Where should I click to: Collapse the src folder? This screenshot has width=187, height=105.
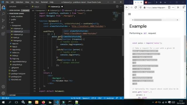12,22
